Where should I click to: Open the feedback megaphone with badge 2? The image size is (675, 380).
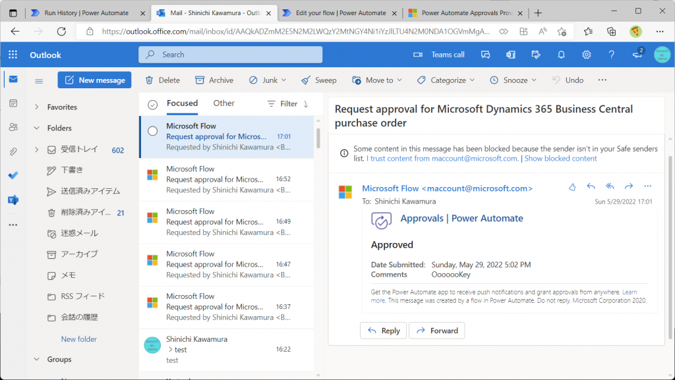637,54
